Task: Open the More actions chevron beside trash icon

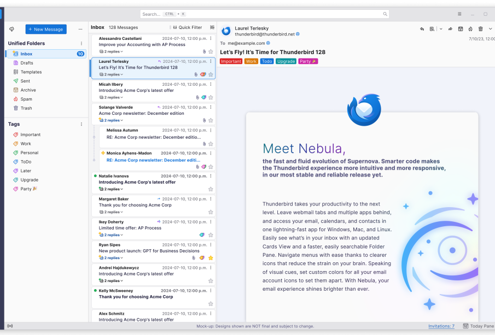Action: (x=490, y=29)
